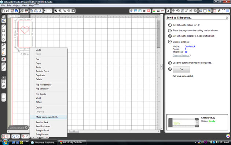Click the Print toolbar icon
The width and height of the screenshot is (231, 145).
click(x=22, y=11)
